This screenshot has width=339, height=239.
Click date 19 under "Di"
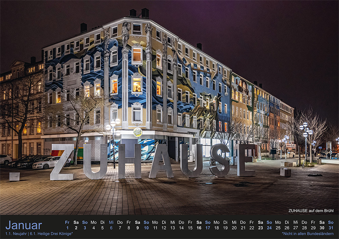225,228
